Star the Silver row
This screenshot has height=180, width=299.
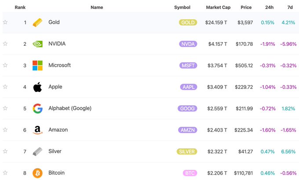click(x=5, y=151)
